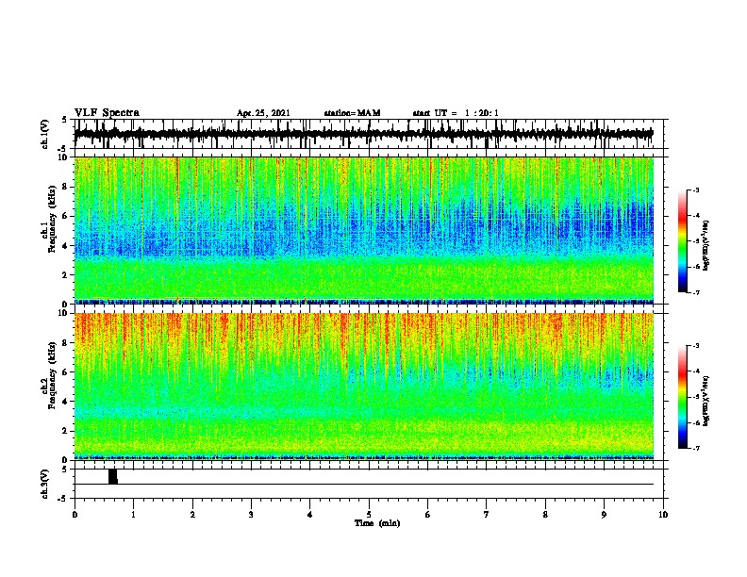Screen dimensions: 747x577
Task: Click the 'VLF Spectra' title text
Action: [107, 113]
